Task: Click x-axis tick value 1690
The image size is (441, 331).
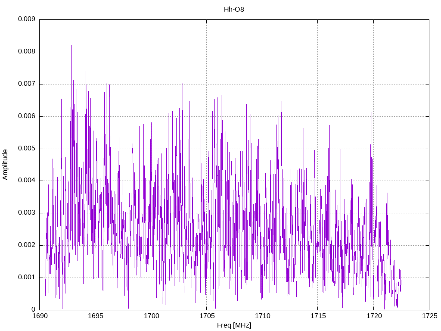Action: point(40,316)
